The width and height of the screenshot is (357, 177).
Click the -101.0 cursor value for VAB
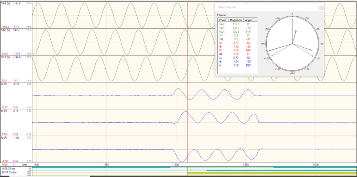pyautogui.click(x=17, y=4)
